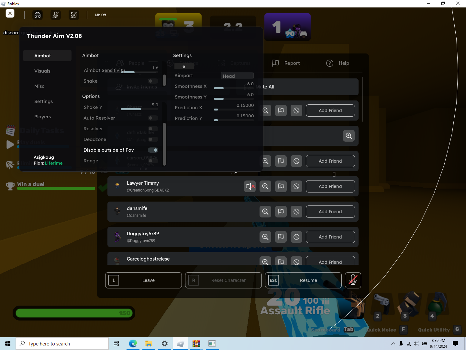The height and width of the screenshot is (350, 466).
Task: Click the Resume button
Action: click(303, 280)
